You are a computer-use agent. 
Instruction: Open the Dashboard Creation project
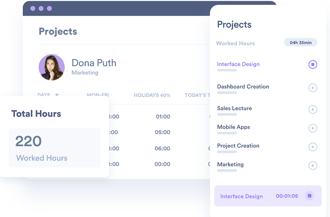pyautogui.click(x=243, y=87)
